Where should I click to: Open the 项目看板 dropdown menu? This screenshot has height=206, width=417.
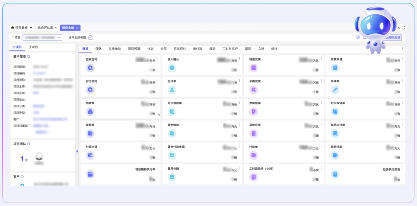tap(31, 28)
